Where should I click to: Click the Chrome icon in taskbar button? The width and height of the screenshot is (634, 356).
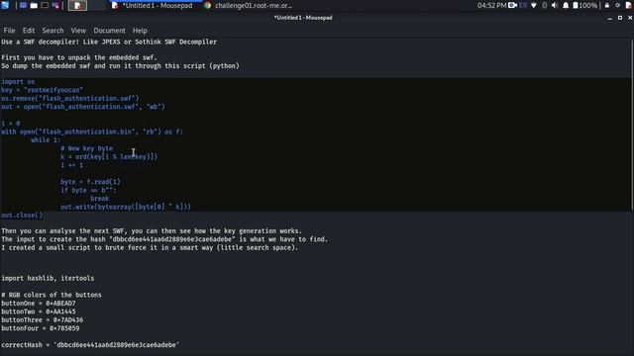tap(207, 5)
